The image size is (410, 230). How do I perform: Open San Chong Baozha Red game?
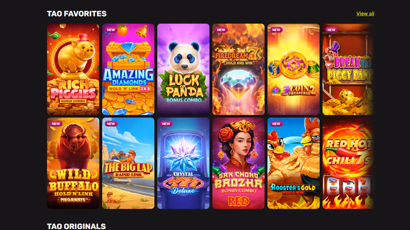[x=239, y=163]
